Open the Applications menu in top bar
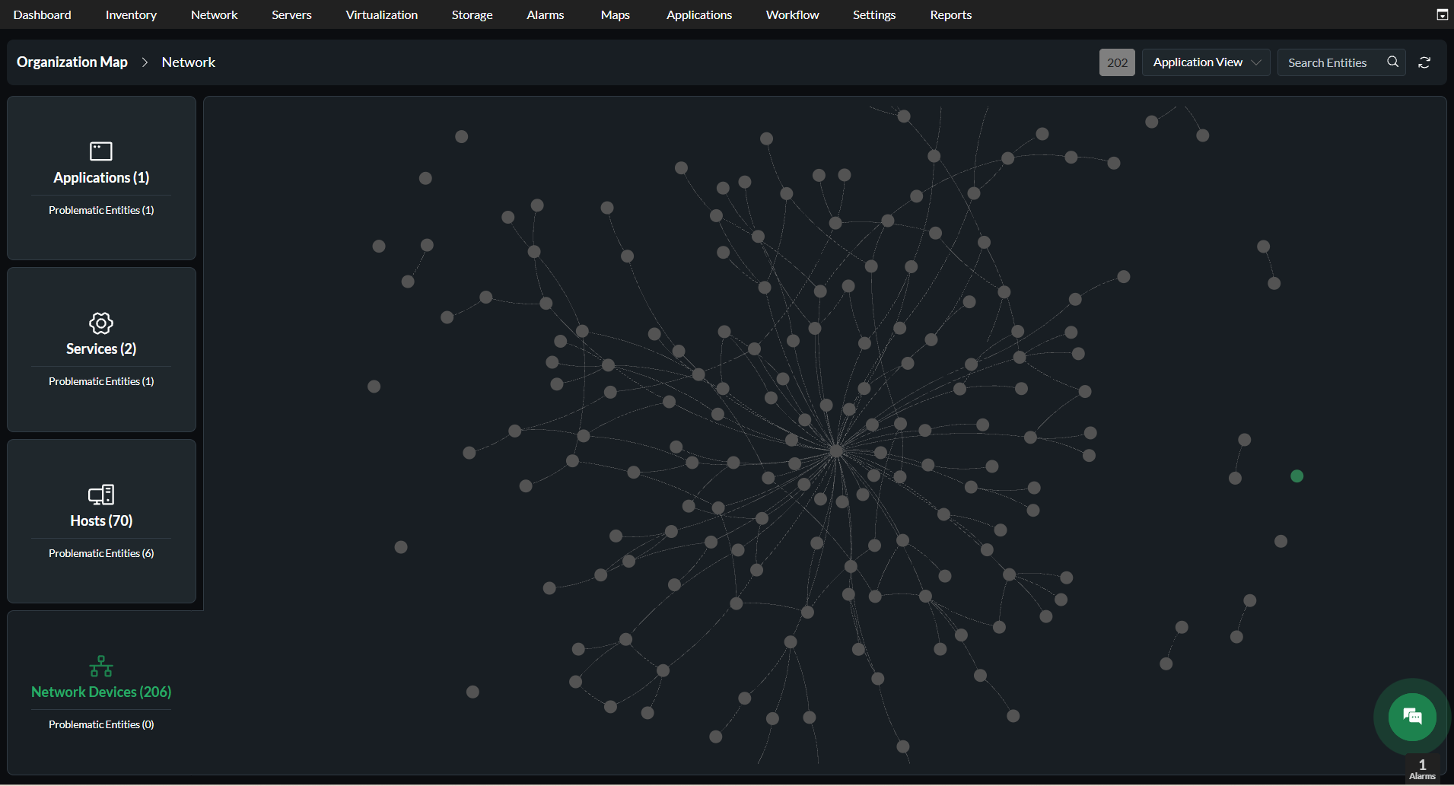 coord(698,14)
